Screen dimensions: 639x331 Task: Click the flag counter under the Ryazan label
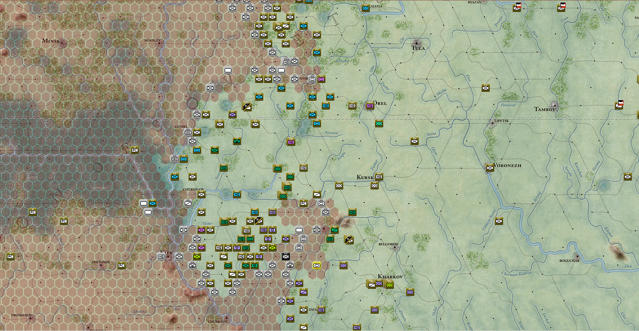click(517, 7)
